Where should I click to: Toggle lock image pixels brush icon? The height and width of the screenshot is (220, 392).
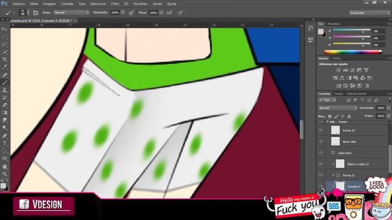[336, 116]
